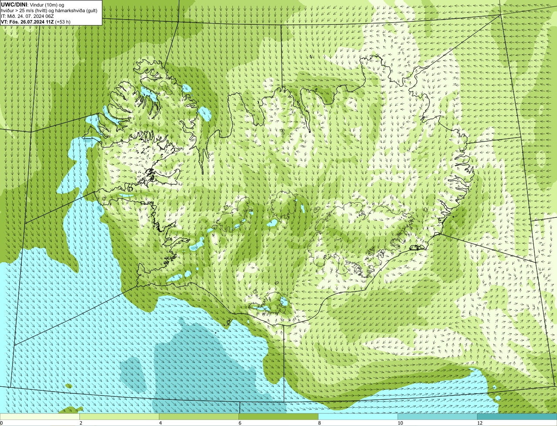Click the 0–2 m/s pale yellow legend swatch
The height and width of the screenshot is (426, 557).
[x=40, y=416]
